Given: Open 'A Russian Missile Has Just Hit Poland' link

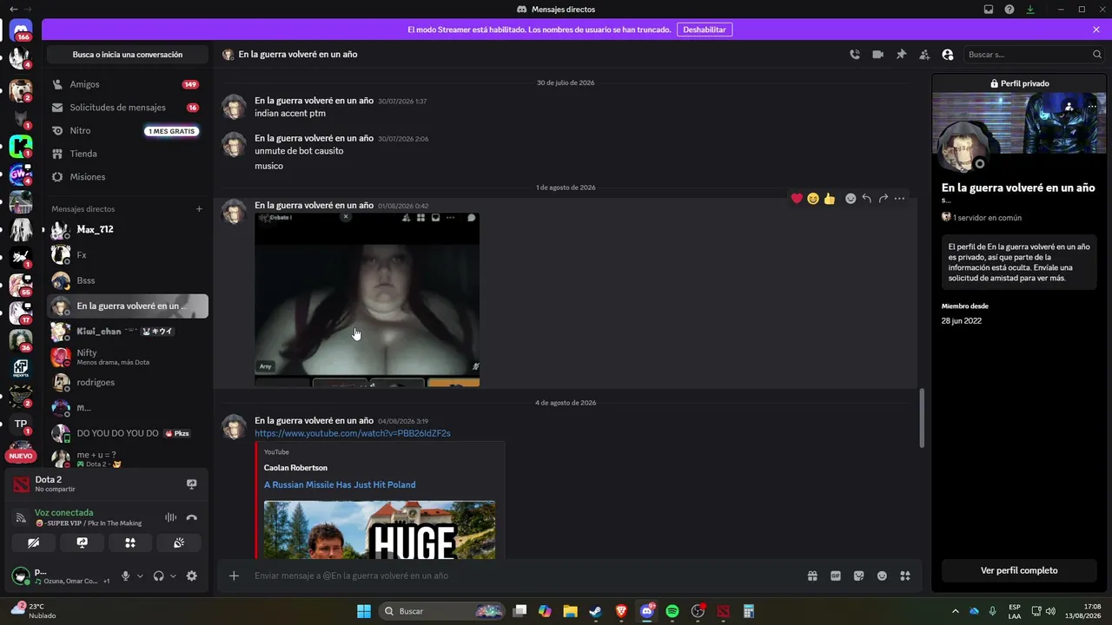Looking at the screenshot, I should coord(340,484).
